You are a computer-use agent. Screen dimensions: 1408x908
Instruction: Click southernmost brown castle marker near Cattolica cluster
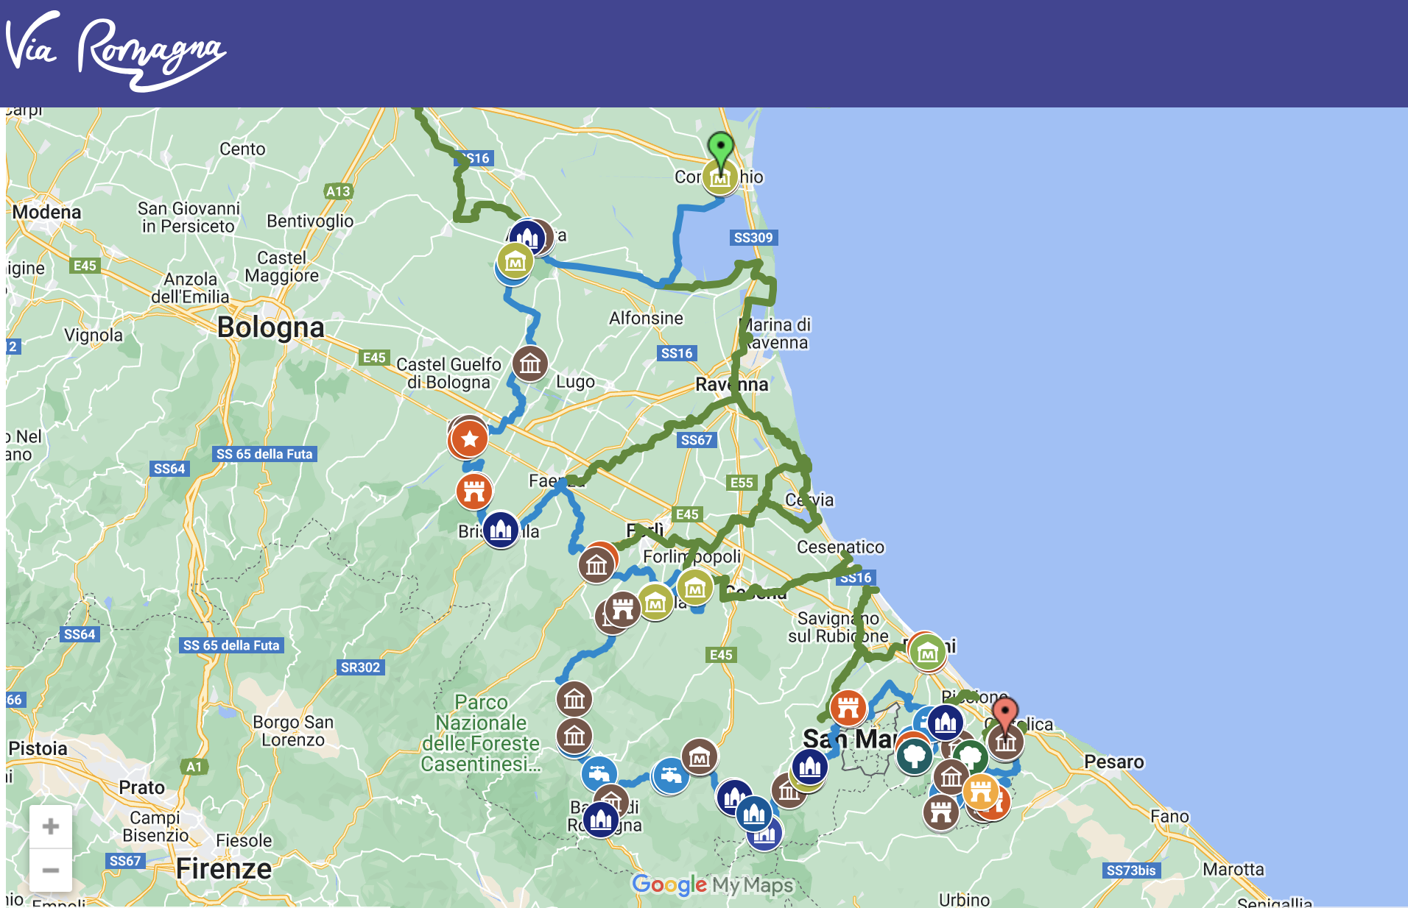point(941,812)
